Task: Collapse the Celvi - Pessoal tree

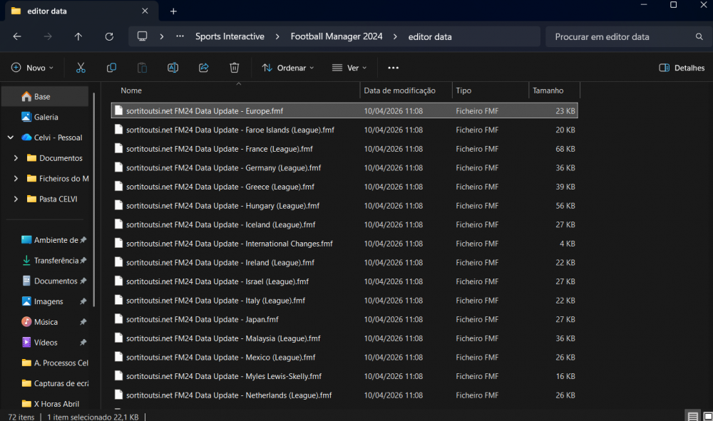Action: (11, 137)
